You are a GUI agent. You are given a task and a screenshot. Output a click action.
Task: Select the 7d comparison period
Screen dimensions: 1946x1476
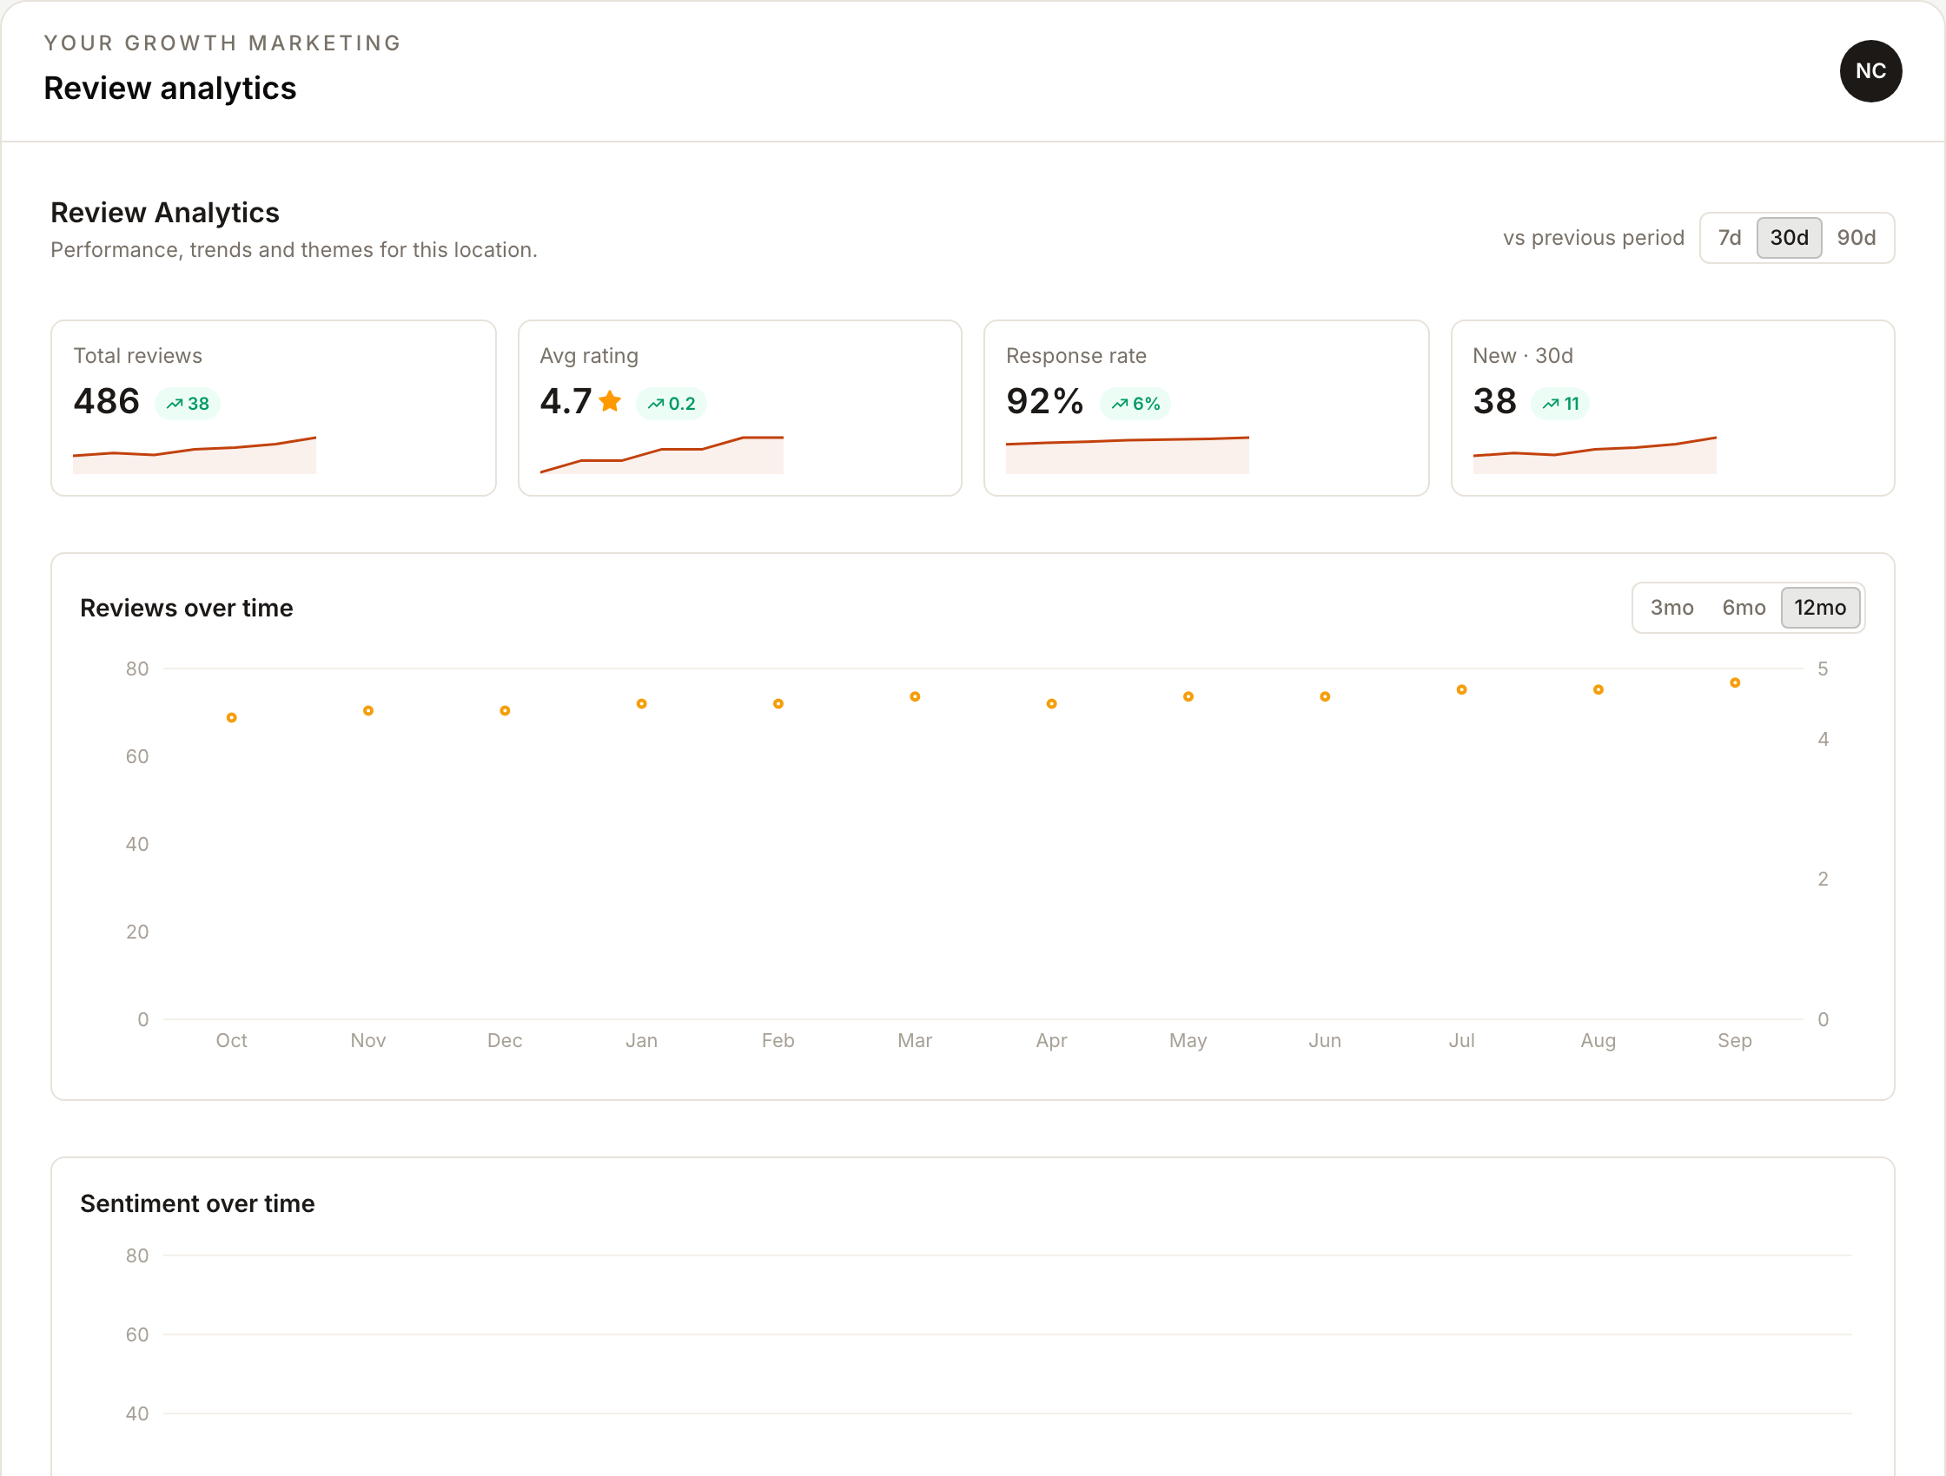(x=1729, y=237)
